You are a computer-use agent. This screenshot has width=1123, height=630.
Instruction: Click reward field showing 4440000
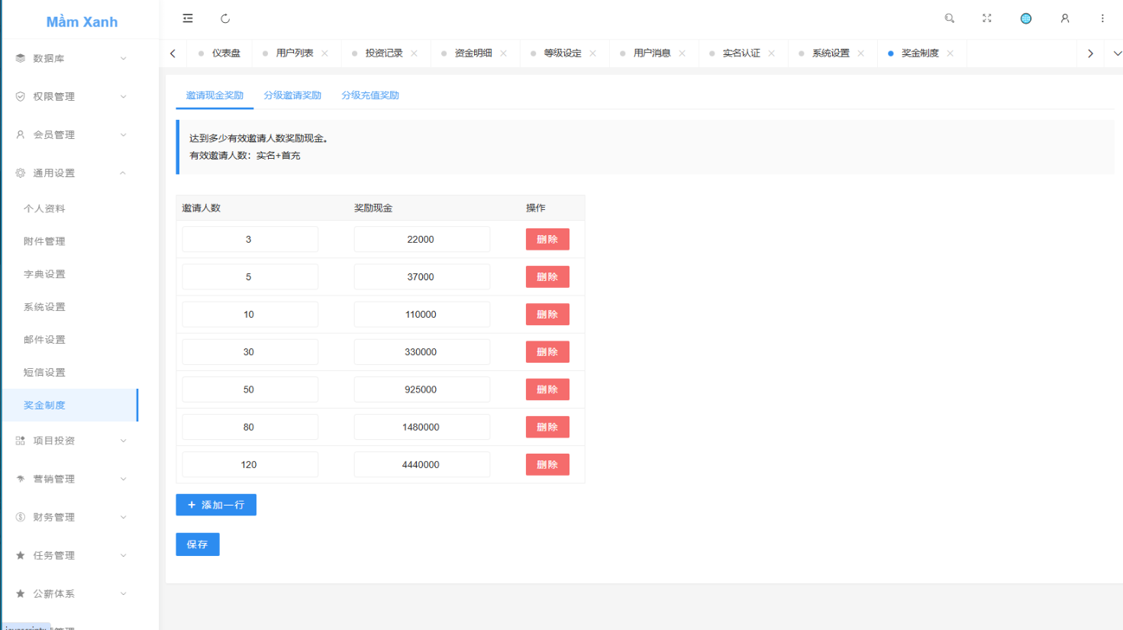422,464
